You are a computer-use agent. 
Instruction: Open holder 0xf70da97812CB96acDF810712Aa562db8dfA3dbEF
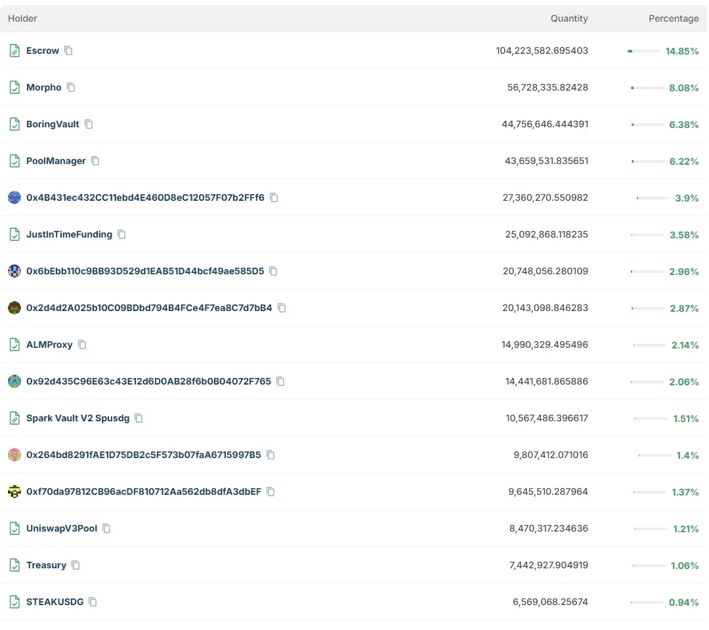coord(144,492)
